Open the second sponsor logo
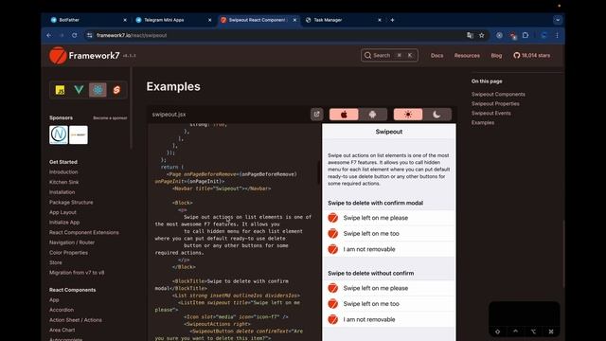 [x=79, y=135]
